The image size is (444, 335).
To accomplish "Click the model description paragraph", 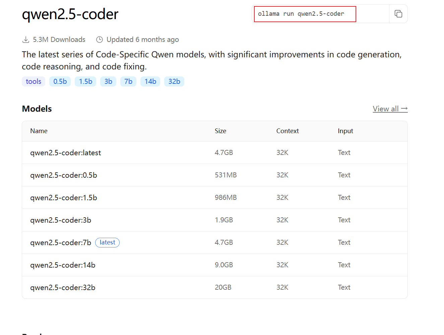I will pos(212,60).
